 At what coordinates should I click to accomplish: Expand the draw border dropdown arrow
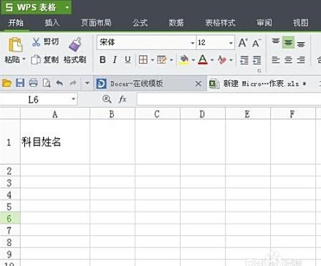[x=171, y=60]
